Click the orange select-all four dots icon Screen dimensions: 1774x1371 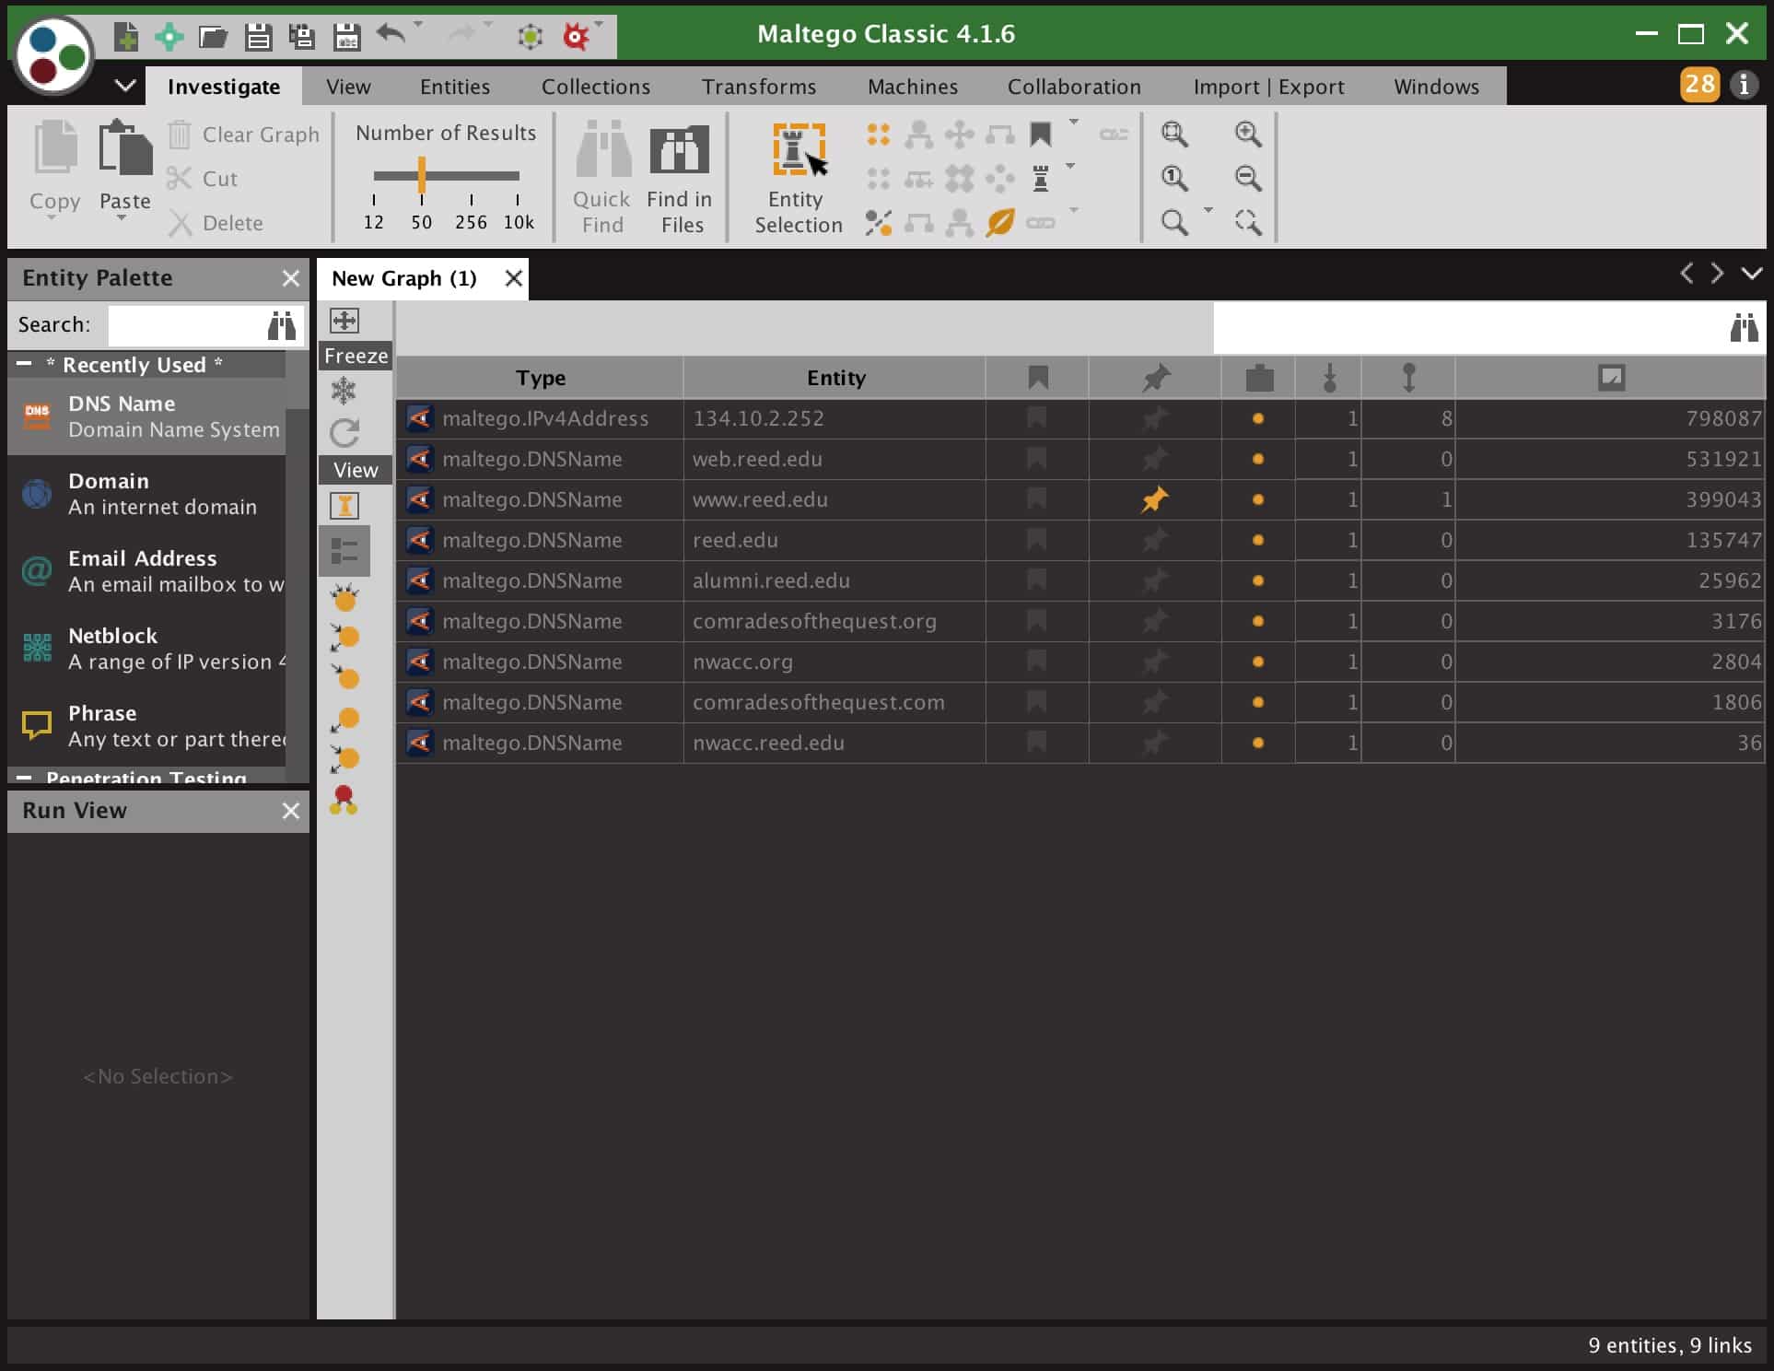(878, 135)
